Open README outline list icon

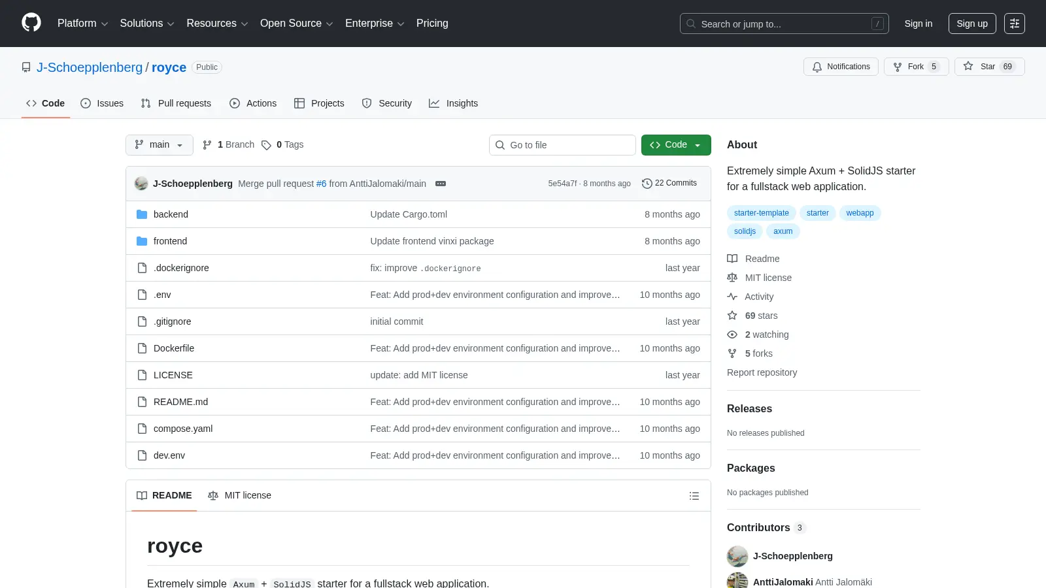click(x=694, y=496)
